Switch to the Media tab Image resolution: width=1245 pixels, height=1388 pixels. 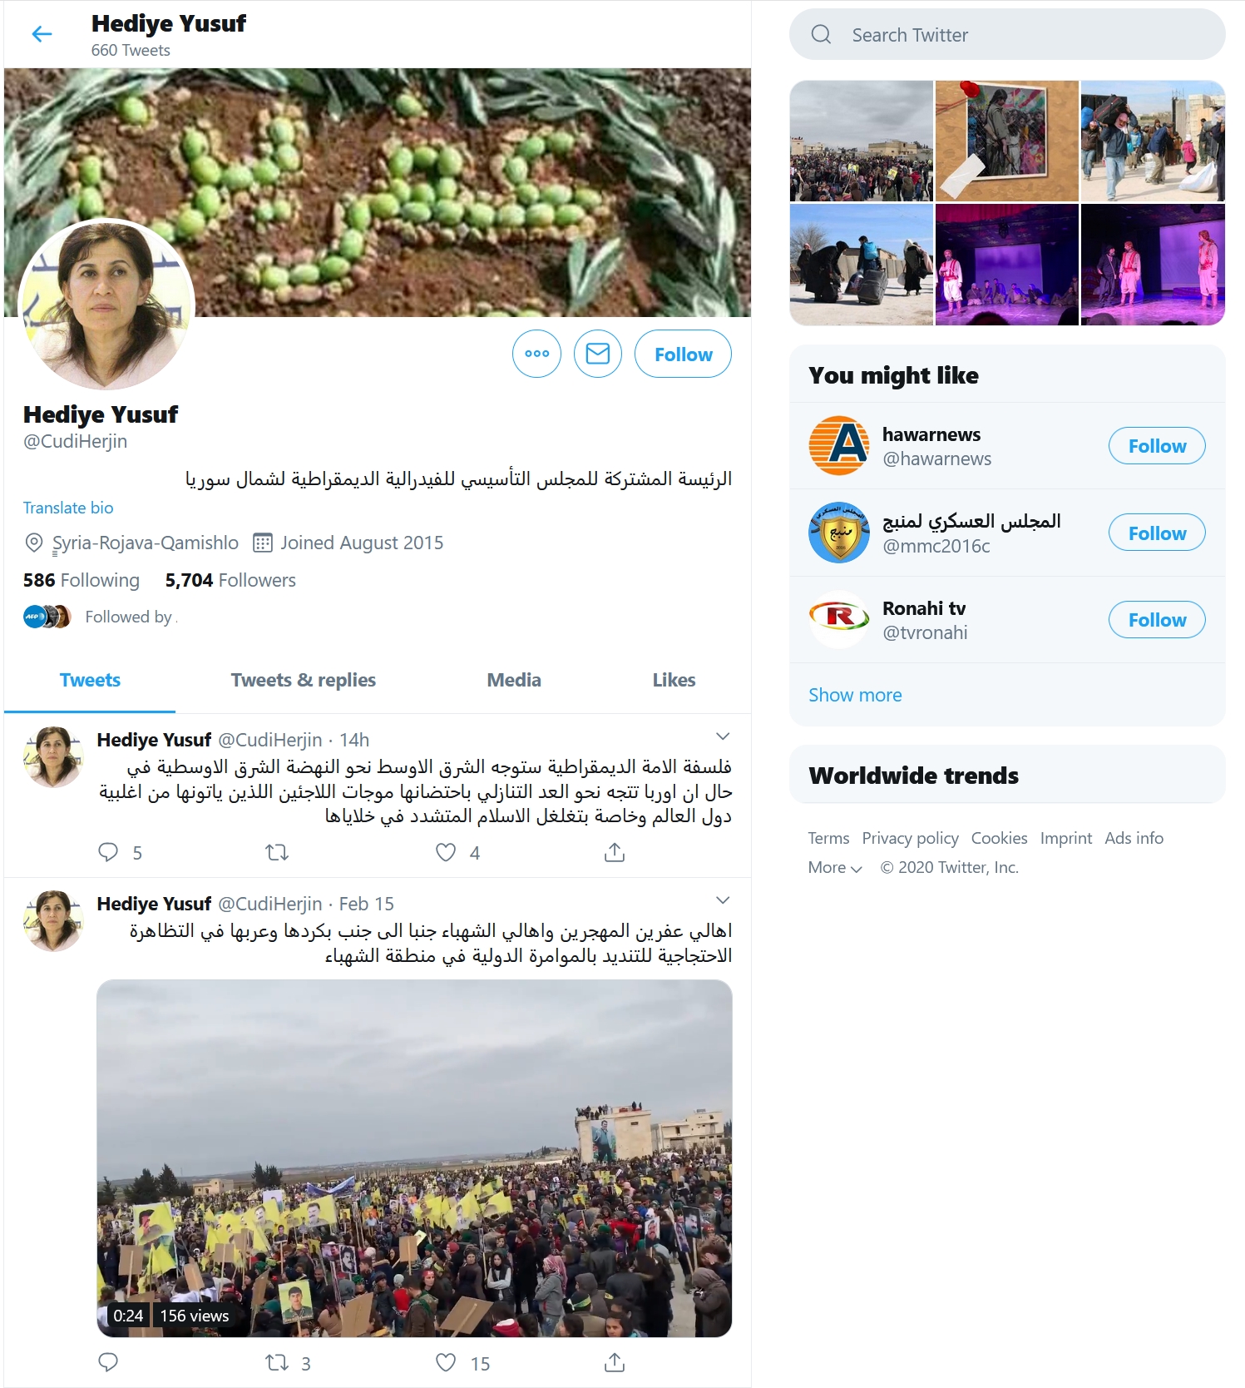click(x=514, y=680)
